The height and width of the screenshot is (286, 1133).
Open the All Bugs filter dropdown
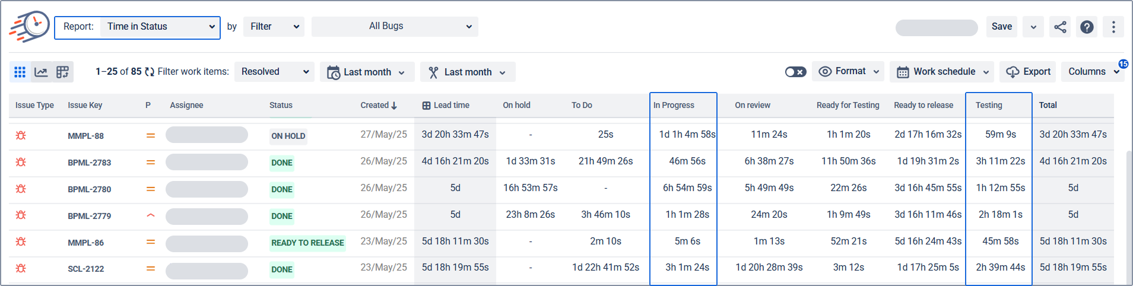(395, 27)
